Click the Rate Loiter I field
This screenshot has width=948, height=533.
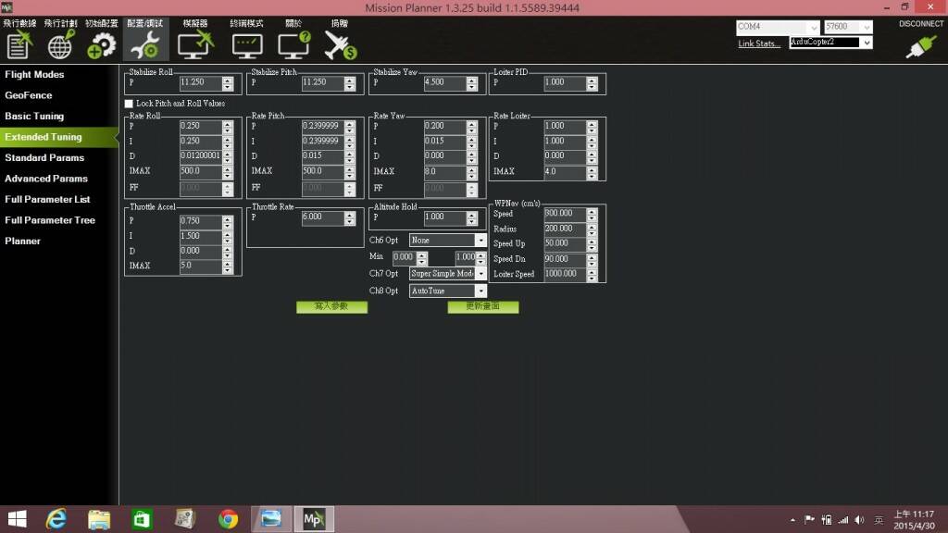[565, 141]
